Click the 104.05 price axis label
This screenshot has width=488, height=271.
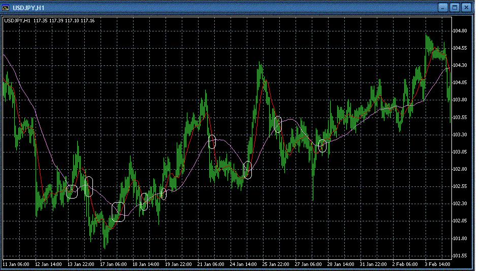click(x=460, y=83)
